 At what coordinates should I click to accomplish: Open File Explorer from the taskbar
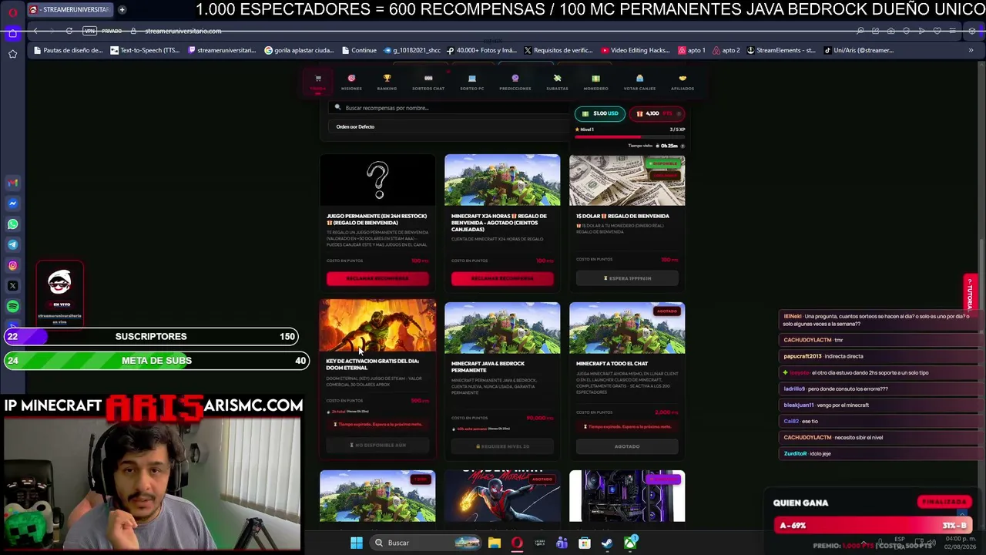(495, 543)
